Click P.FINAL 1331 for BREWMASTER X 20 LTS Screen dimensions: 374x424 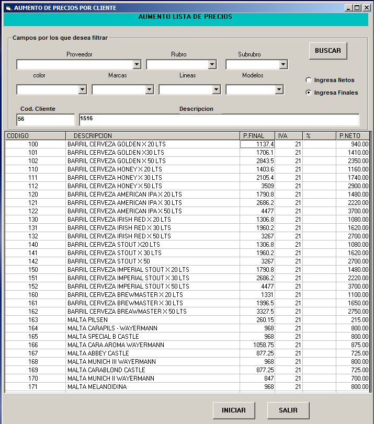[257, 295]
